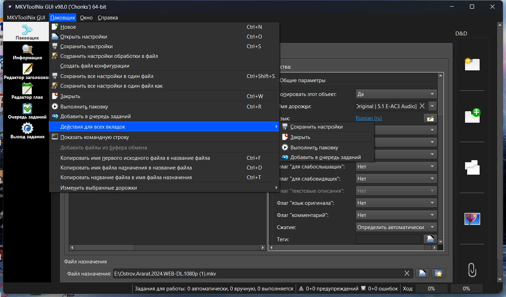Browse for destination file folder icon
The height and width of the screenshot is (297, 506).
tap(422, 273)
